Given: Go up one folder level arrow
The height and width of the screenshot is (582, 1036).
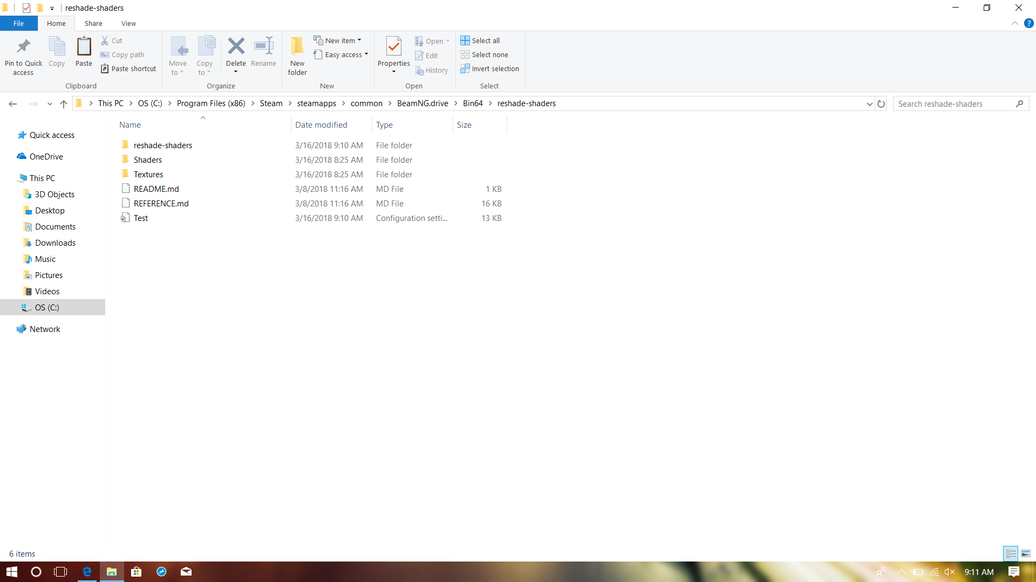Looking at the screenshot, I should click(x=64, y=103).
